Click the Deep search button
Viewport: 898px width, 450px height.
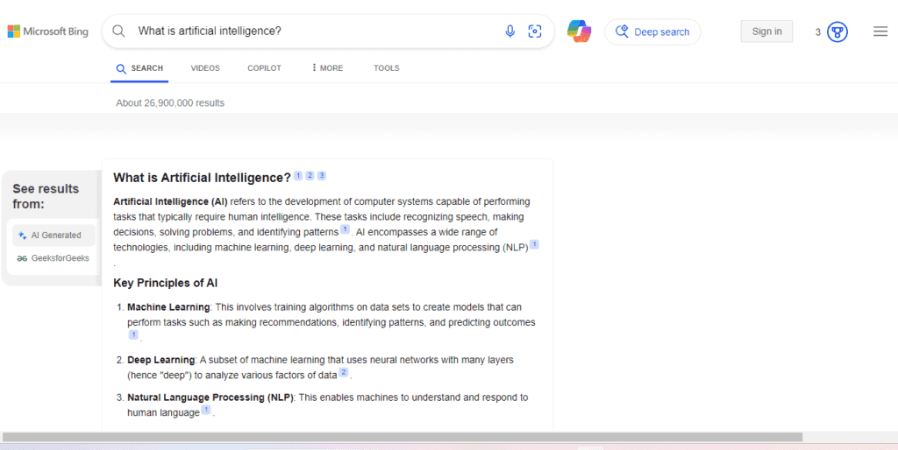tap(652, 32)
